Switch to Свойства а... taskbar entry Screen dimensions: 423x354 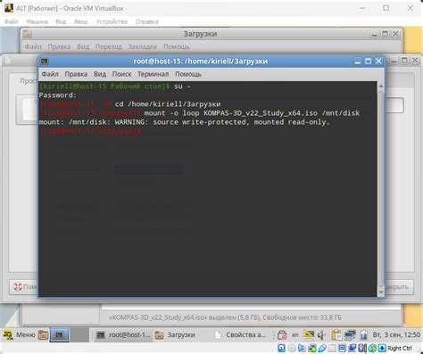pos(240,335)
